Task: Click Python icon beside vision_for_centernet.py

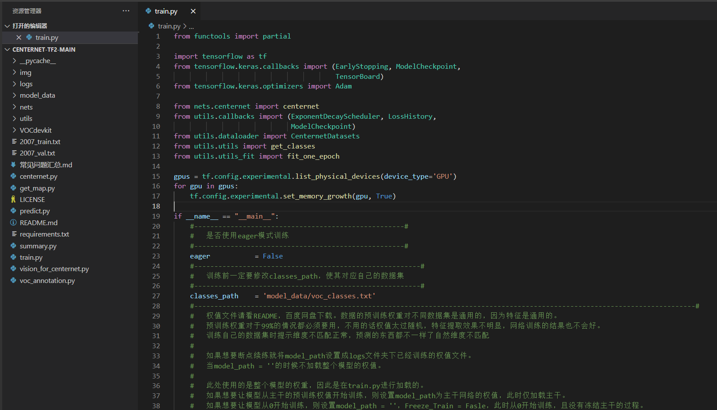Action: point(14,269)
